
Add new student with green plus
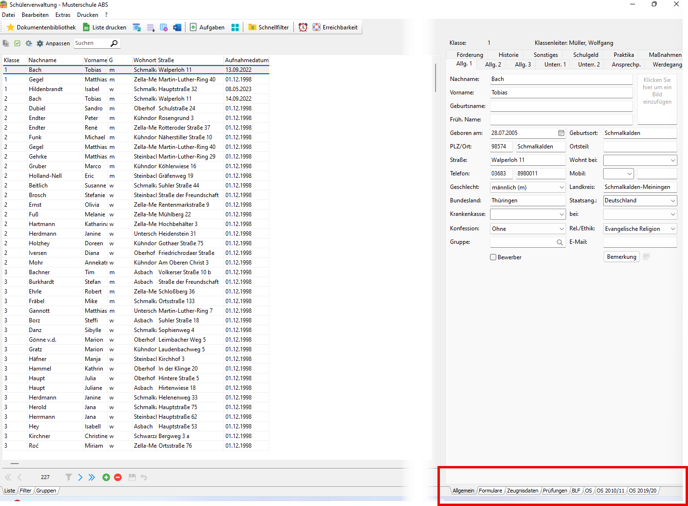point(106,477)
